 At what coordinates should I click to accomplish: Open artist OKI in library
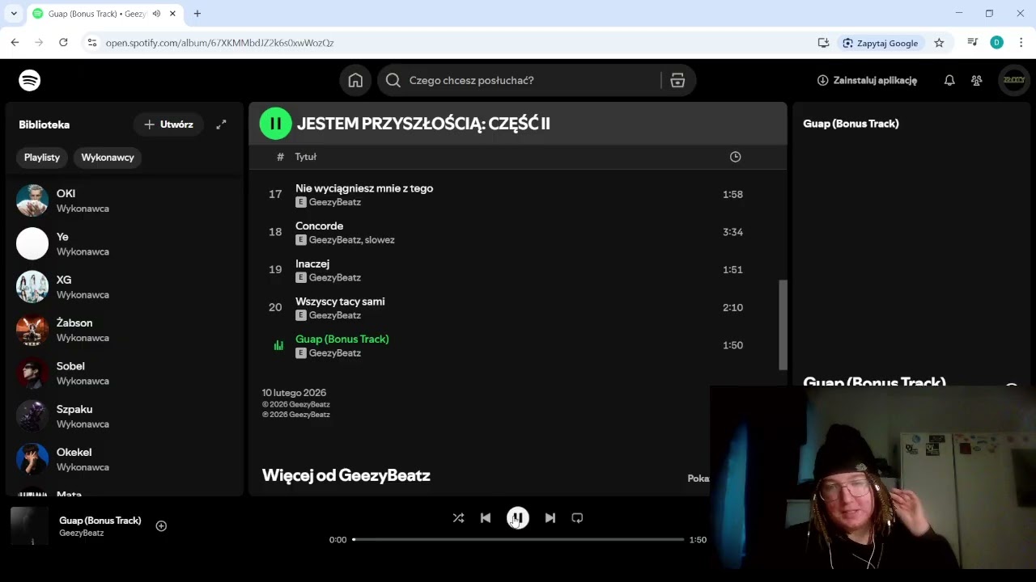tap(125, 200)
